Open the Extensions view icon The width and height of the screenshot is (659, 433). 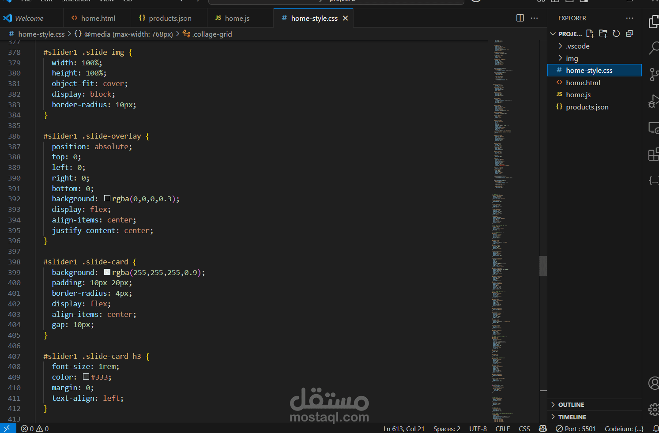pyautogui.click(x=654, y=154)
